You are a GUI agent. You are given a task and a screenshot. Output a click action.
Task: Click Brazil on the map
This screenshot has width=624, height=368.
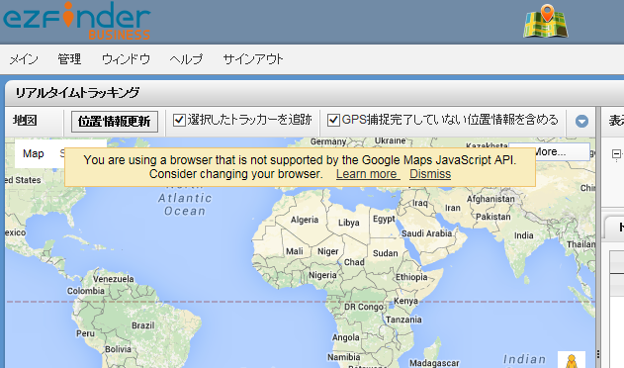pyautogui.click(x=143, y=325)
